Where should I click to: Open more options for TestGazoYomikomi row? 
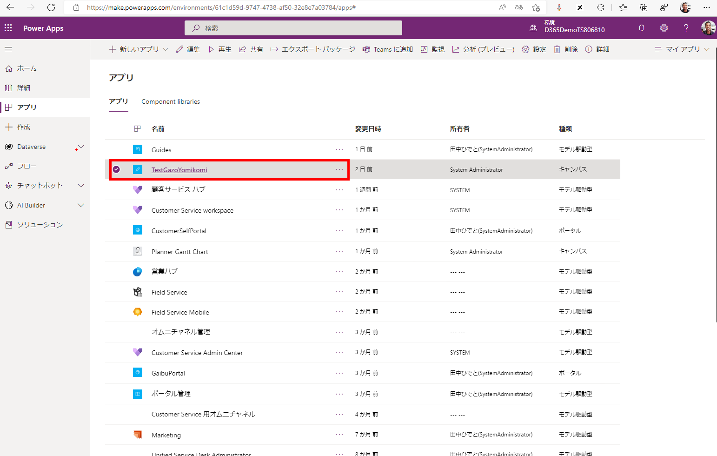point(339,169)
